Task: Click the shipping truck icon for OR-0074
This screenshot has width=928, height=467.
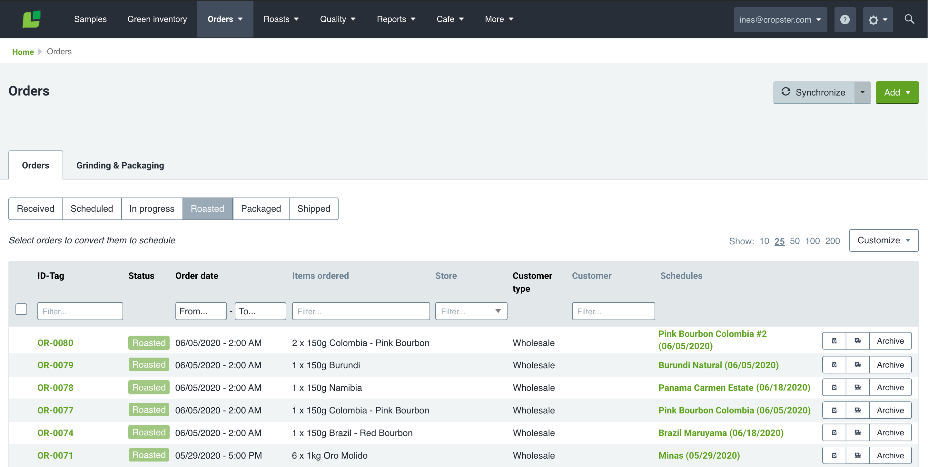Action: 857,432
